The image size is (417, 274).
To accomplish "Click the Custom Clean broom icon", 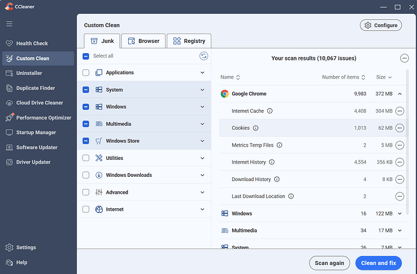I will pyautogui.click(x=9, y=59).
